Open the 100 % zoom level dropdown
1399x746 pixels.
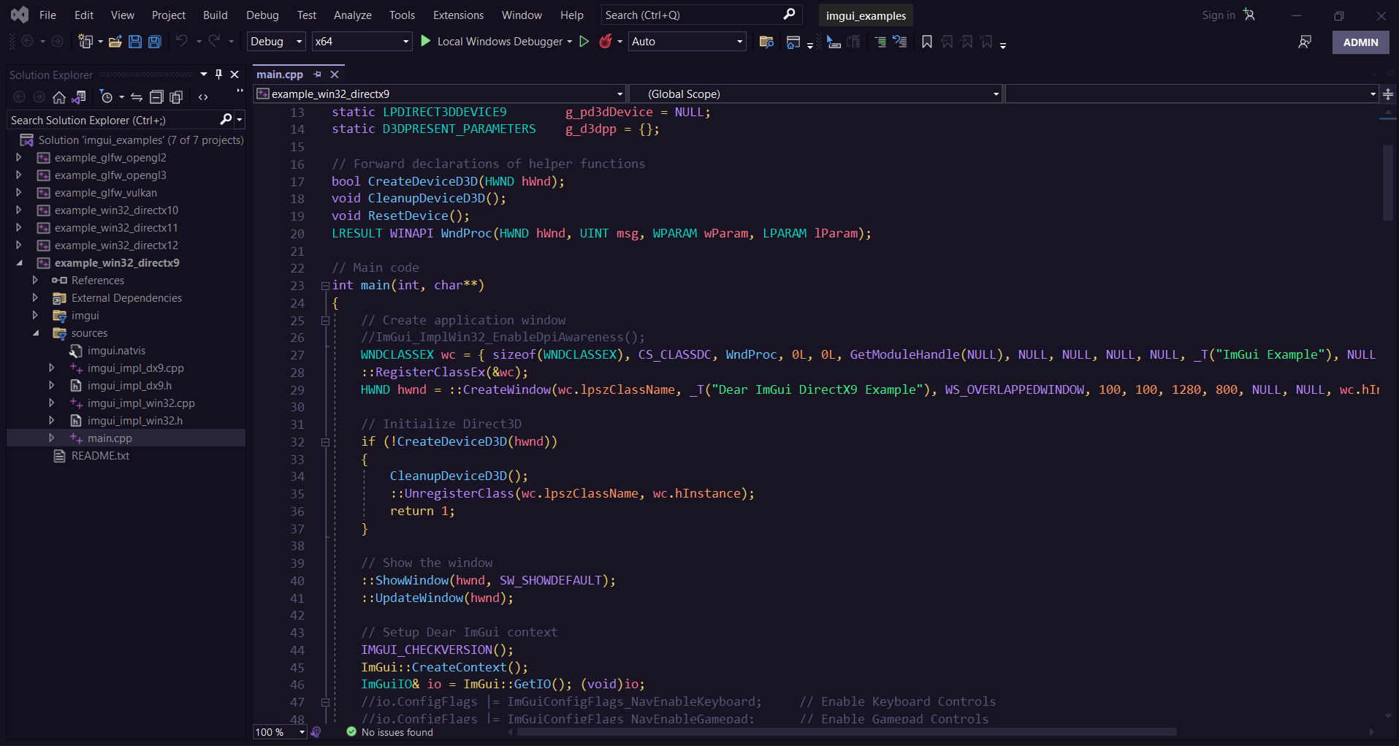[x=281, y=732]
